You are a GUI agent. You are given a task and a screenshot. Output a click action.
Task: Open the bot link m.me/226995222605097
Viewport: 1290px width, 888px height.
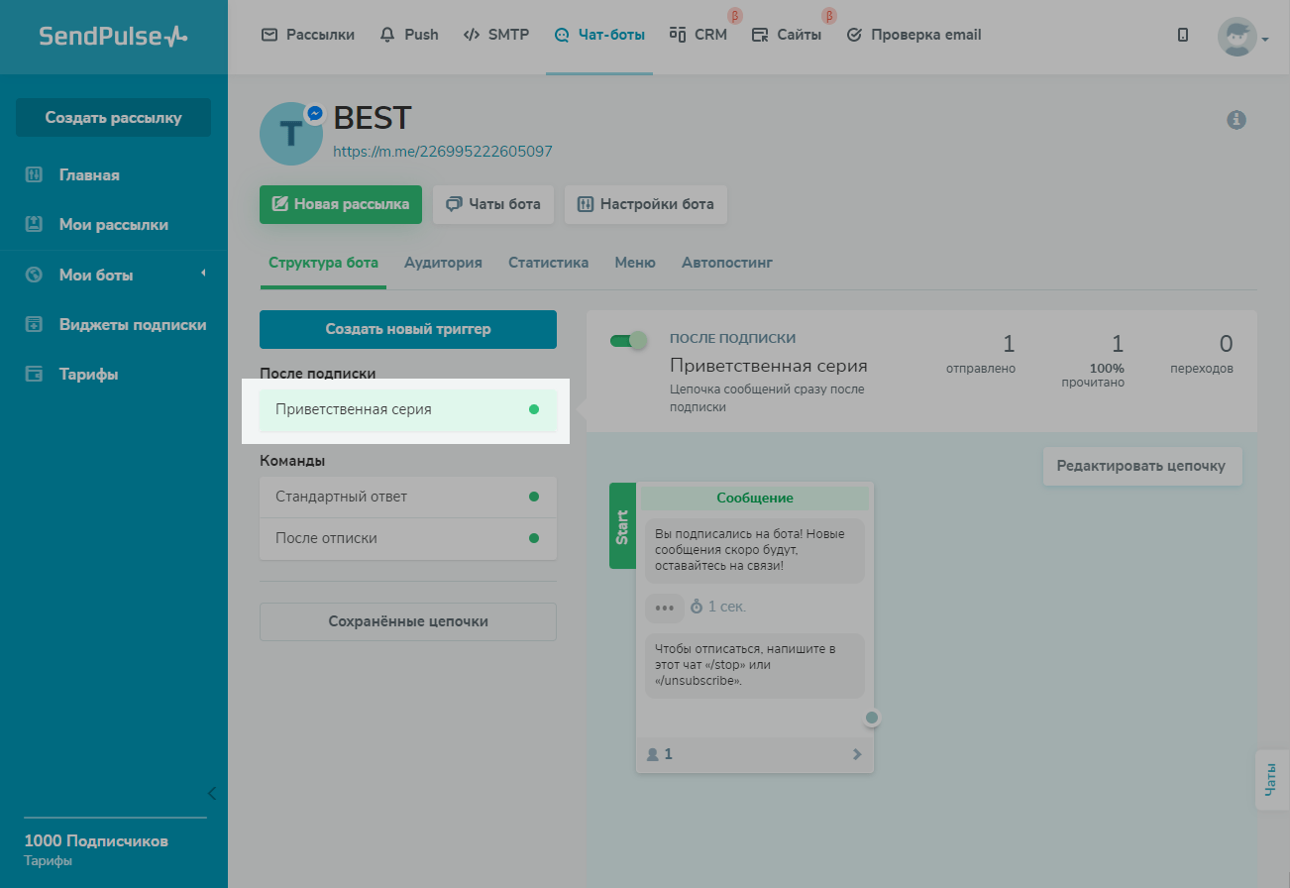443,152
